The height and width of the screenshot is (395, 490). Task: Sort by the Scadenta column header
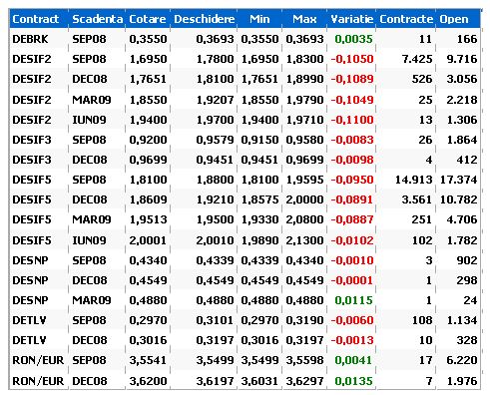pos(97,19)
